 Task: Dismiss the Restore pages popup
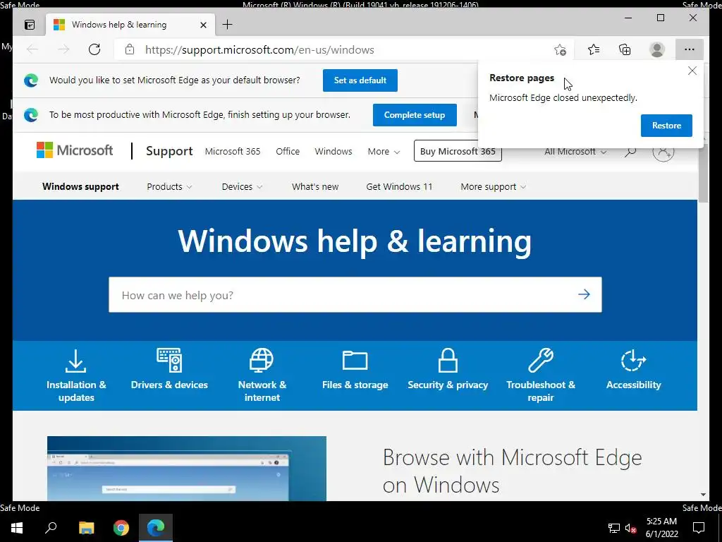click(692, 71)
